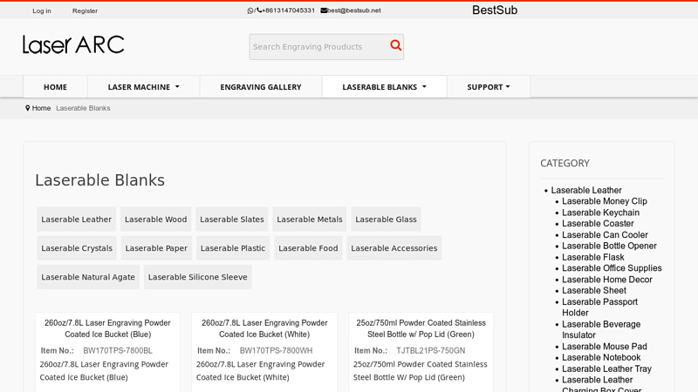Open Laserable Mouse Pad in sidebar
This screenshot has width=698, height=392.
(x=604, y=347)
